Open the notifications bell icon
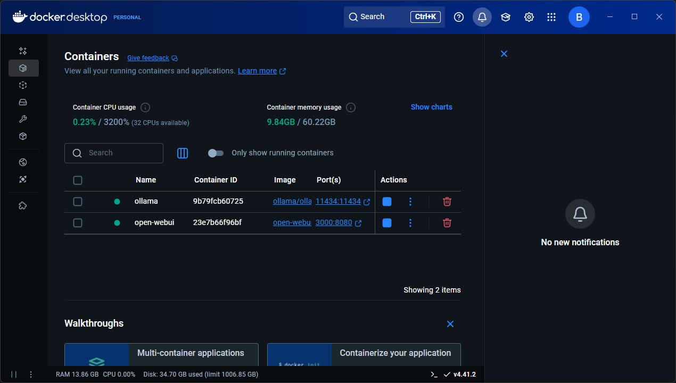The height and width of the screenshot is (383, 676). (482, 17)
